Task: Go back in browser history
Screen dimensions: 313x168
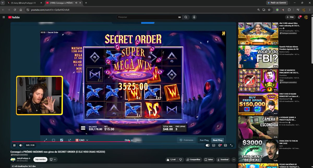Action: [x=3, y=10]
